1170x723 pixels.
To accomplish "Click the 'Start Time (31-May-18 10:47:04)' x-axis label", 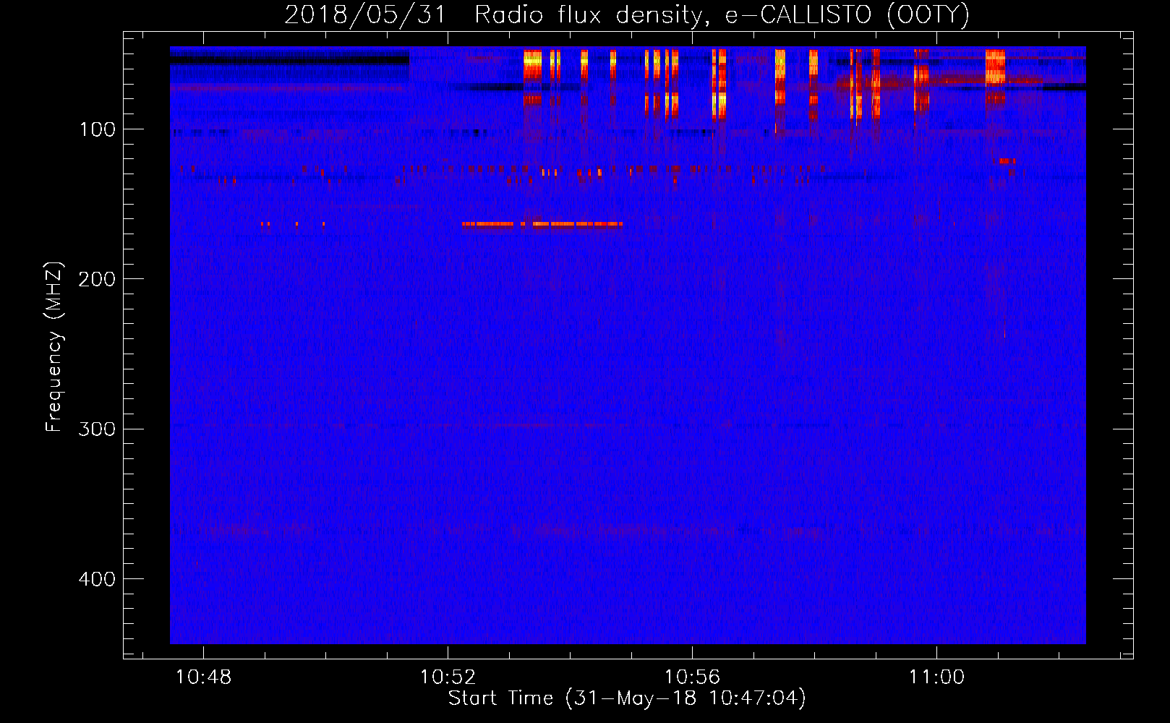I will pyautogui.click(x=627, y=698).
